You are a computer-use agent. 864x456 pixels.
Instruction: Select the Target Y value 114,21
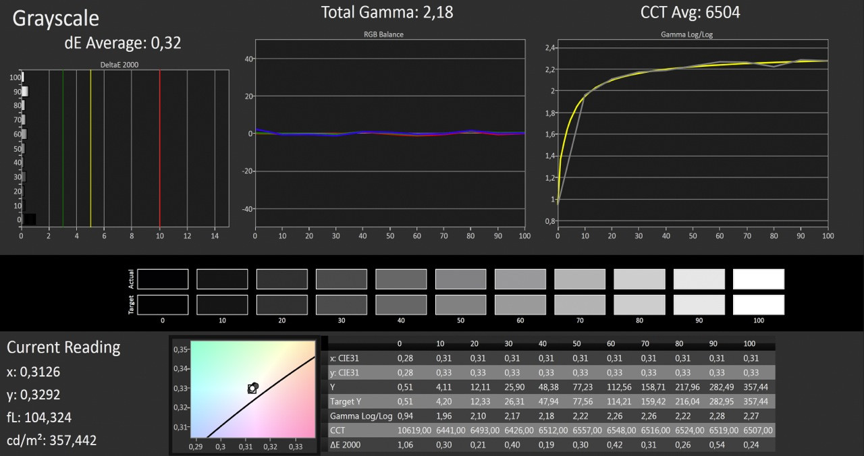pos(618,401)
